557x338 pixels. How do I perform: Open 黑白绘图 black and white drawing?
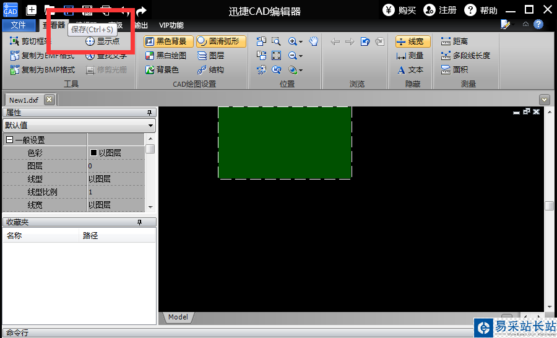coord(166,56)
